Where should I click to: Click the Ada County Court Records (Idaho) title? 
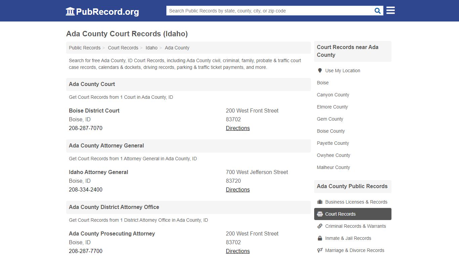point(127,34)
